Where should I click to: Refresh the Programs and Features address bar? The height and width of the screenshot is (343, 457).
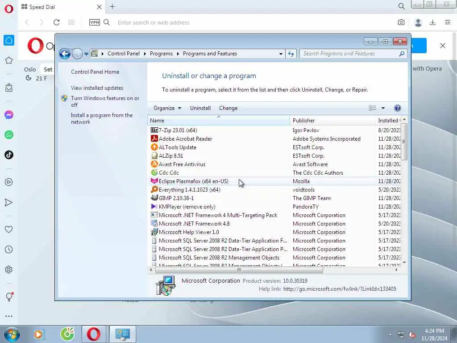coord(291,54)
